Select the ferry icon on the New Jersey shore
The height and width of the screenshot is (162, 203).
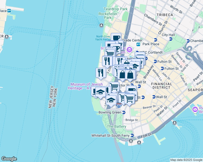(x=7, y=37)
